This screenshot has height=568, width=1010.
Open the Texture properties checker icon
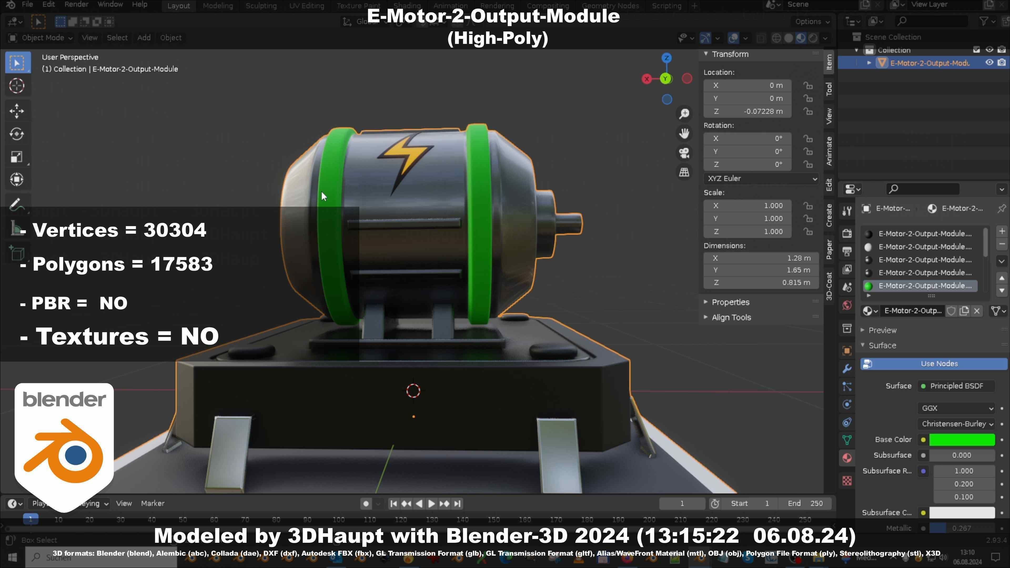(x=847, y=481)
